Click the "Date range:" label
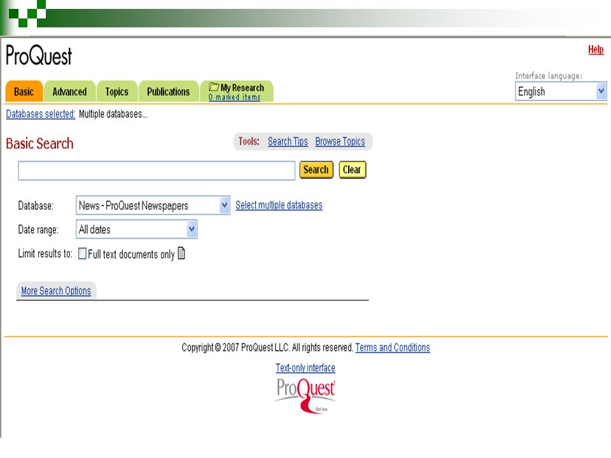This screenshot has width=611, height=458. point(38,230)
